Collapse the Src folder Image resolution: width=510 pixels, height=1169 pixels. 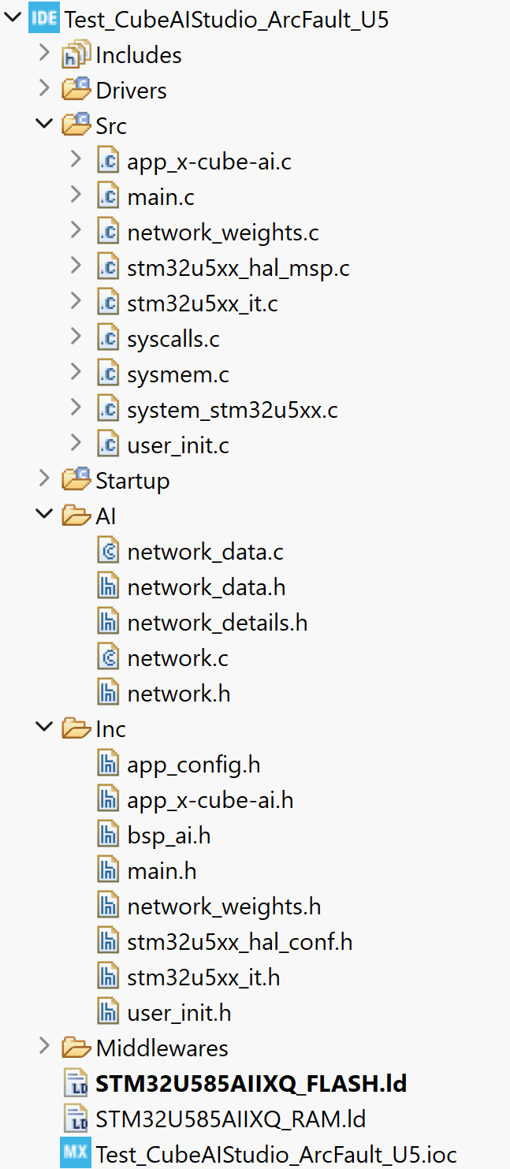point(45,125)
